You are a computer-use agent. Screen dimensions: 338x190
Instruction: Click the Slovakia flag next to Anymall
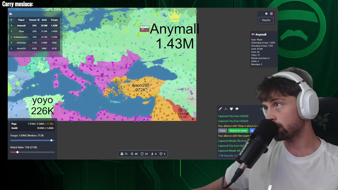click(x=144, y=29)
